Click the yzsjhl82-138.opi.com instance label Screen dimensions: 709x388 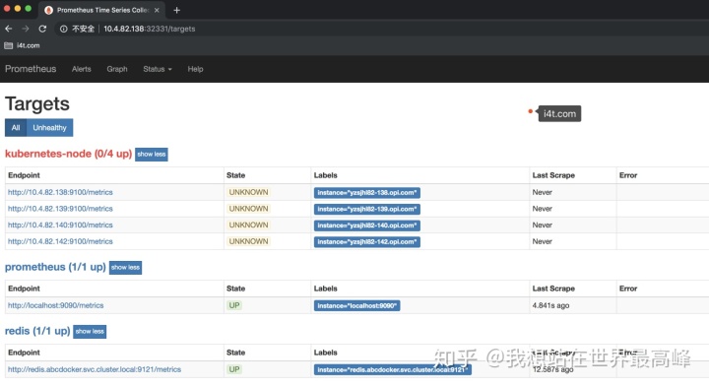point(367,193)
